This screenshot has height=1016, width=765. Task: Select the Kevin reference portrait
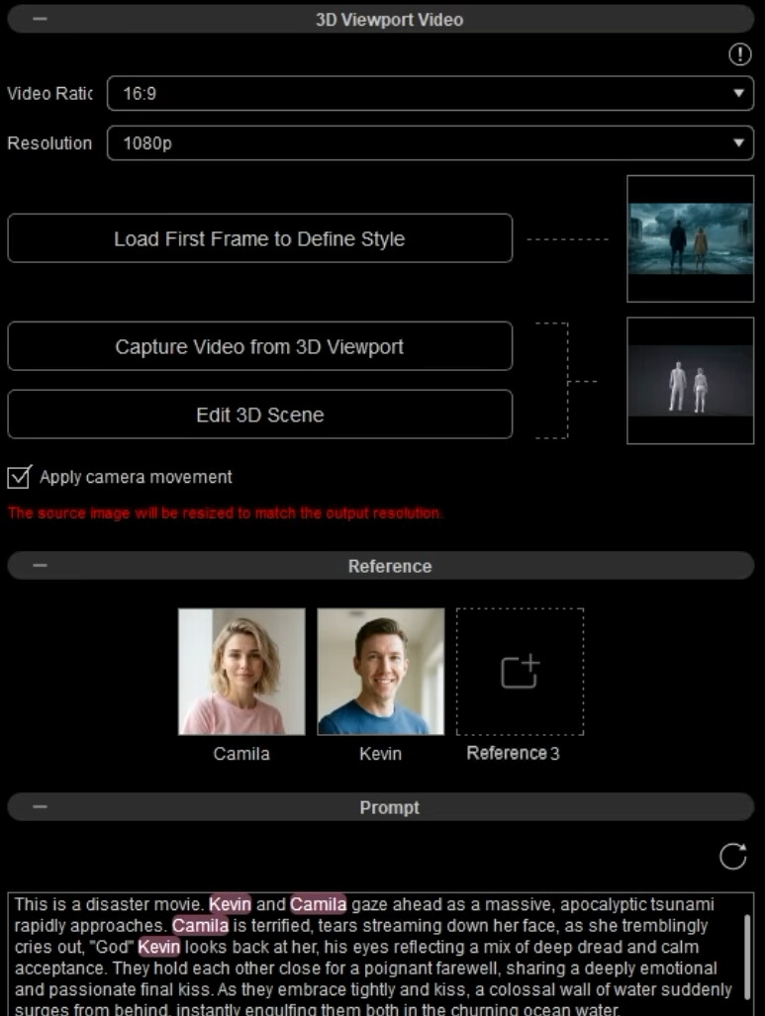381,672
